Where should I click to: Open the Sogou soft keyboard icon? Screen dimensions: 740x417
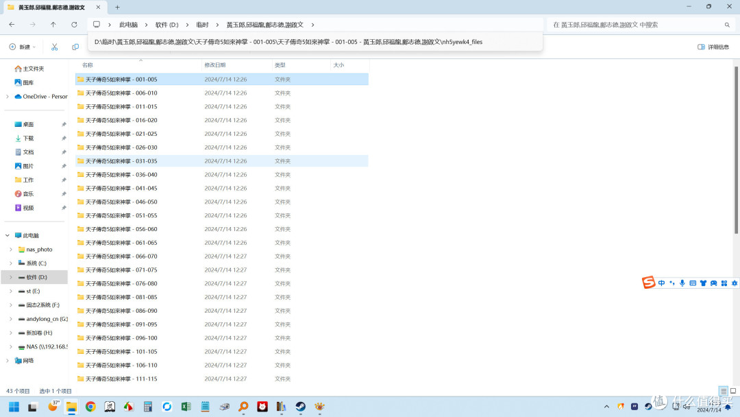click(693, 283)
